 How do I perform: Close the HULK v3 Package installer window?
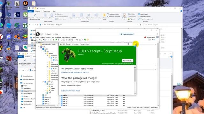coord(133,44)
